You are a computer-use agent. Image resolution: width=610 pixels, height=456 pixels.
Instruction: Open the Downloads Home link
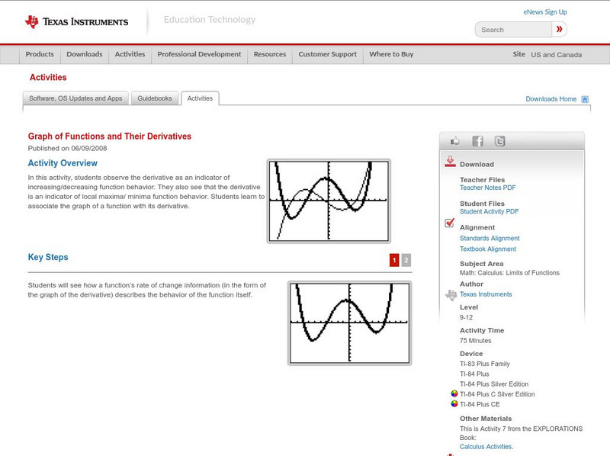551,99
